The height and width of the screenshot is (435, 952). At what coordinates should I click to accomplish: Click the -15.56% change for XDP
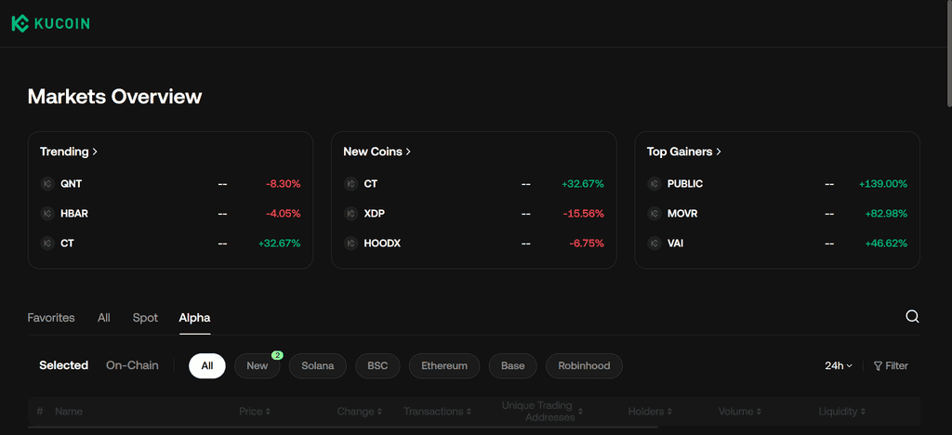[584, 214]
